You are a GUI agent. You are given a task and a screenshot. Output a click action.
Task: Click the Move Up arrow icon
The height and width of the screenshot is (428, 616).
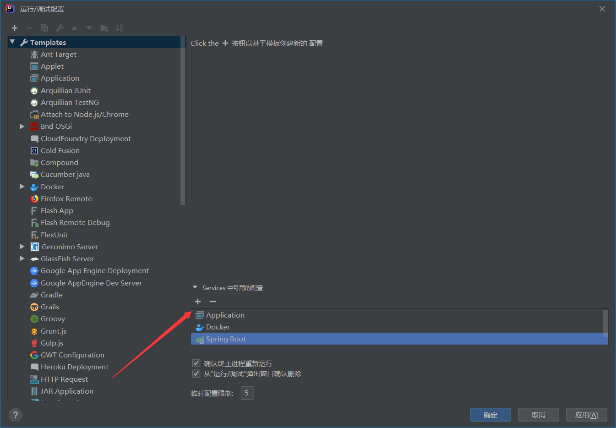click(x=74, y=28)
